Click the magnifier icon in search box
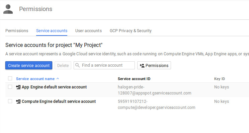Viewport: 249px width, 133px height. pyautogui.click(x=78, y=65)
